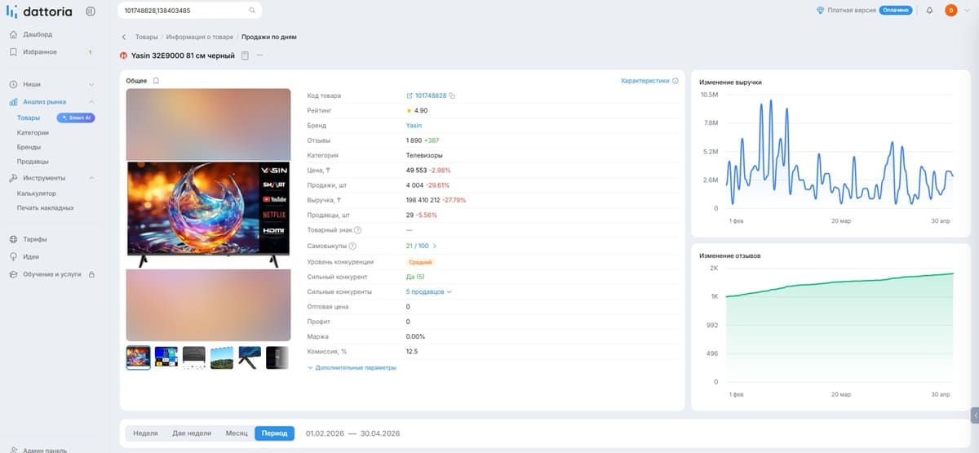The width and height of the screenshot is (979, 453).
Task: Select the Неделя period tab
Action: (145, 433)
